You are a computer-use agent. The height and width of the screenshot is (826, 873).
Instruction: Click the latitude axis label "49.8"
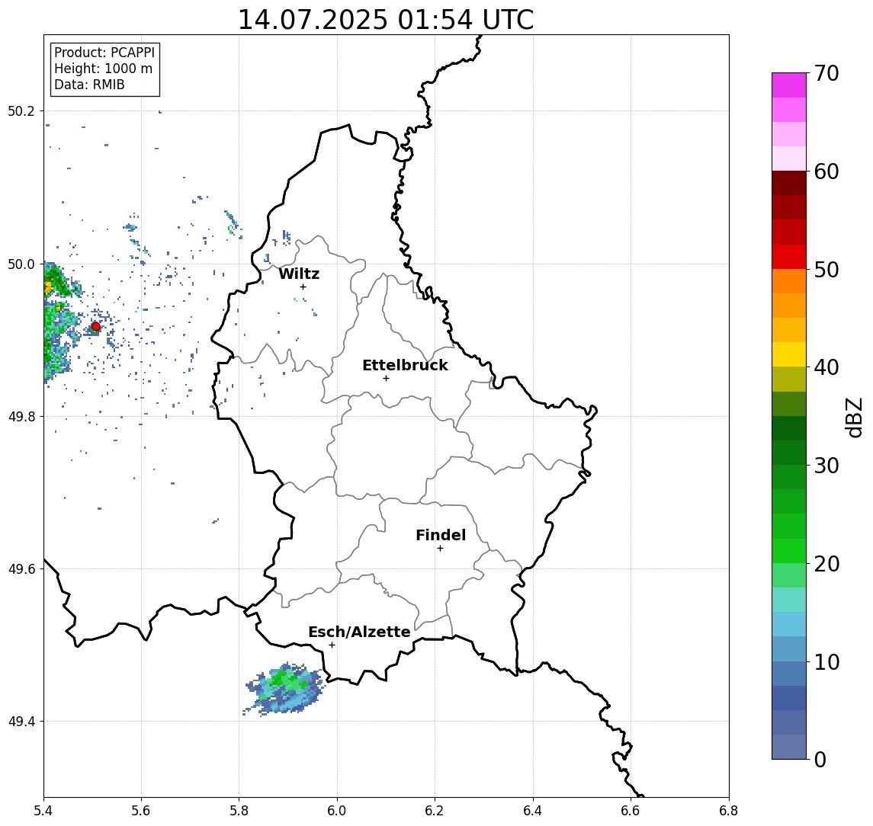click(x=21, y=417)
